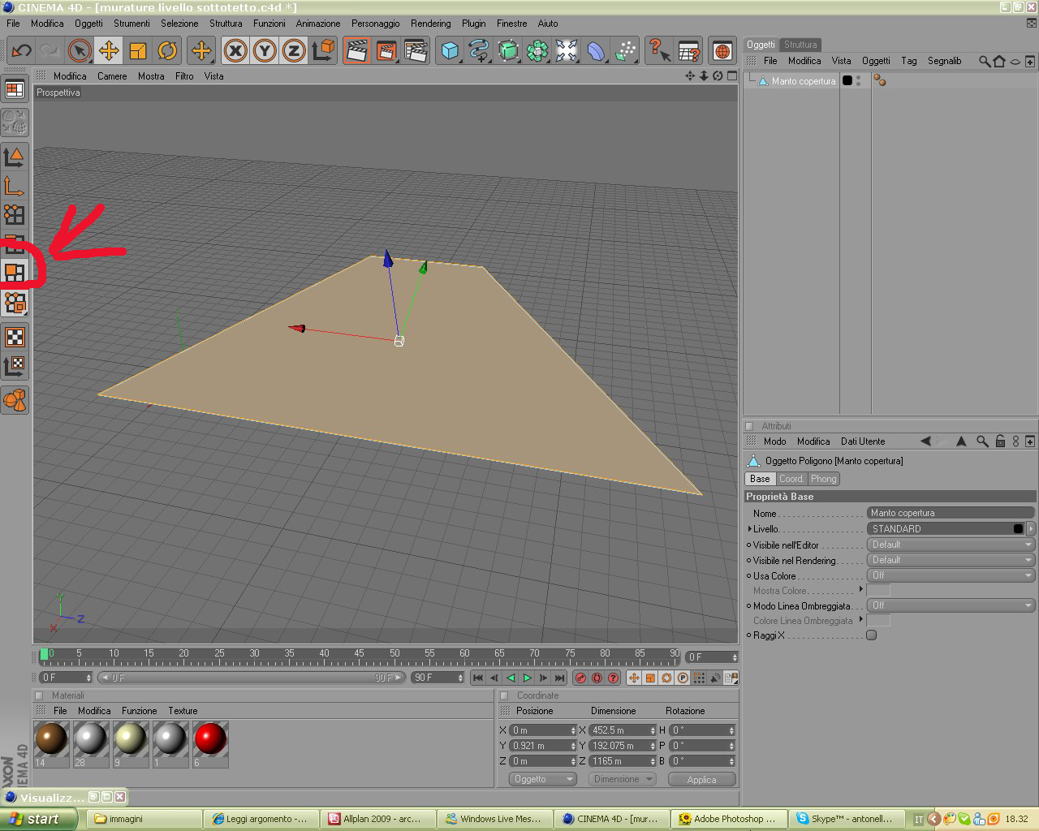Toggle X axis lock icon
This screenshot has height=831, width=1039.
tap(235, 51)
